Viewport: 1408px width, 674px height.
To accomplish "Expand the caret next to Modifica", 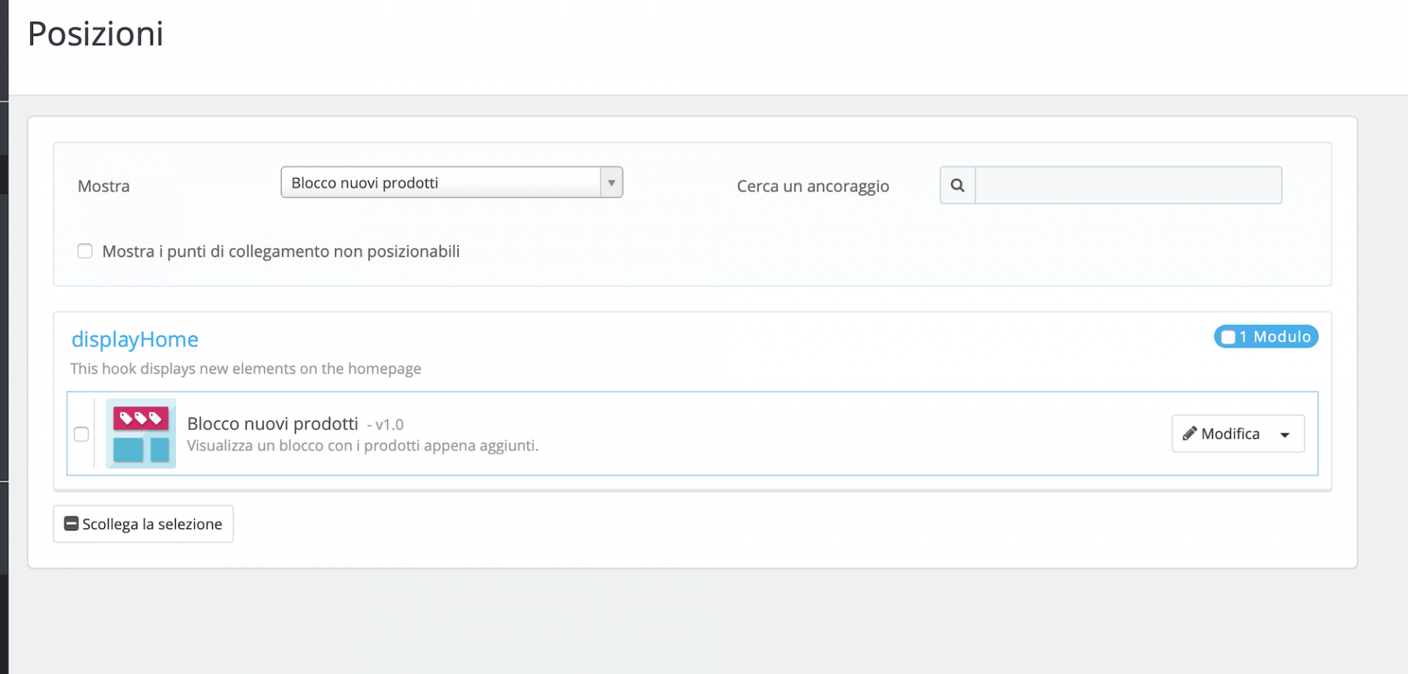I will (1285, 434).
